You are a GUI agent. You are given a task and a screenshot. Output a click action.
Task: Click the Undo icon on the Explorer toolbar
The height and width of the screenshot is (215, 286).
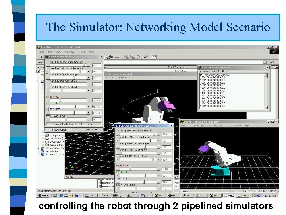tap(146, 57)
